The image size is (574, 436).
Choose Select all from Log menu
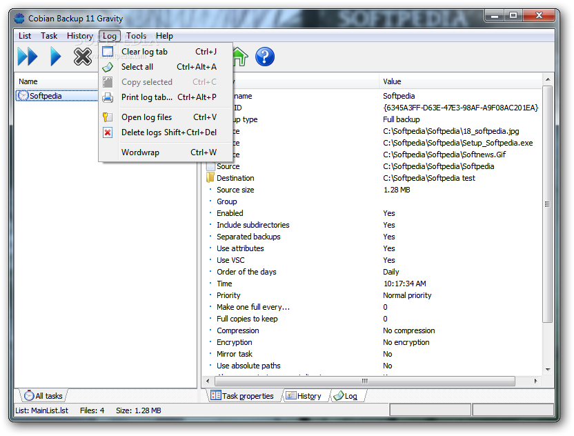[x=166, y=67]
